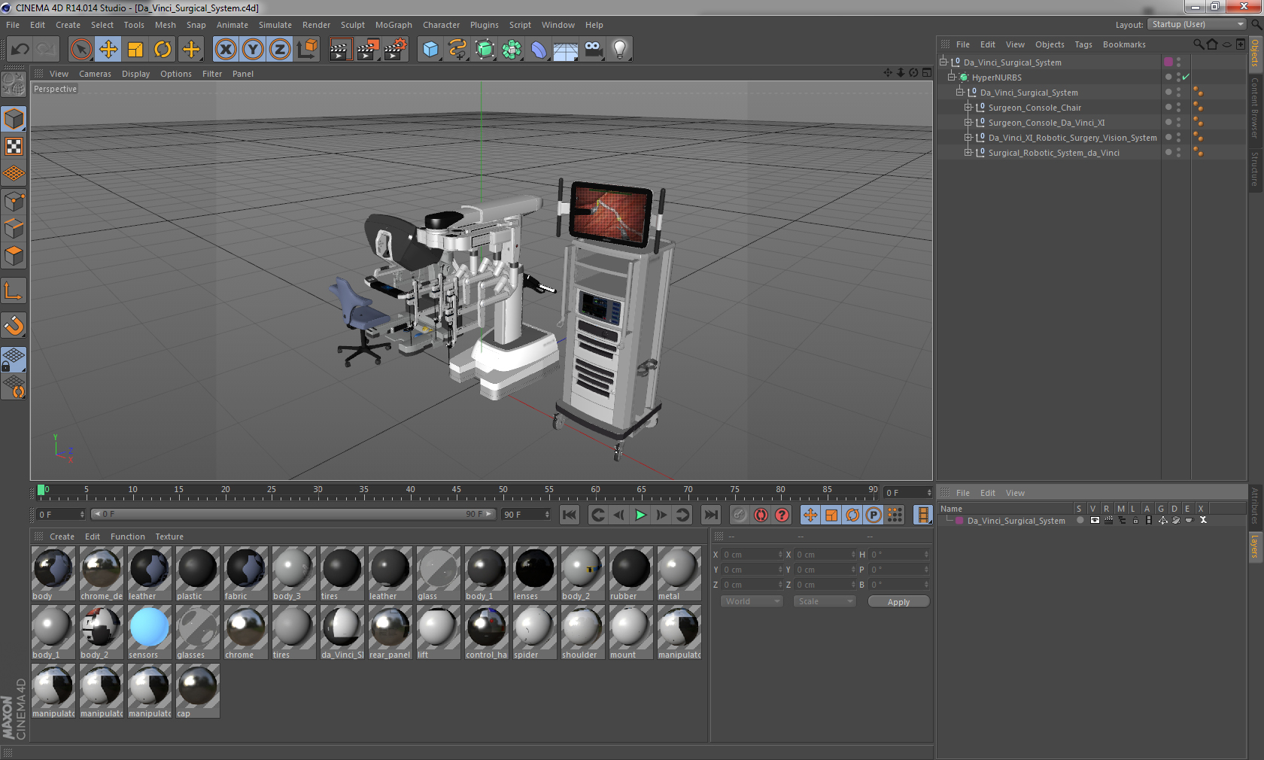Switch to Model mode in left toolbar
The height and width of the screenshot is (760, 1264).
(14, 119)
